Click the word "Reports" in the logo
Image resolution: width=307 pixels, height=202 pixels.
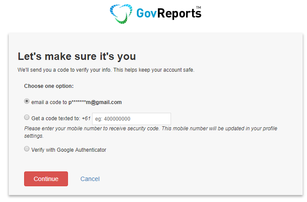click(179, 14)
